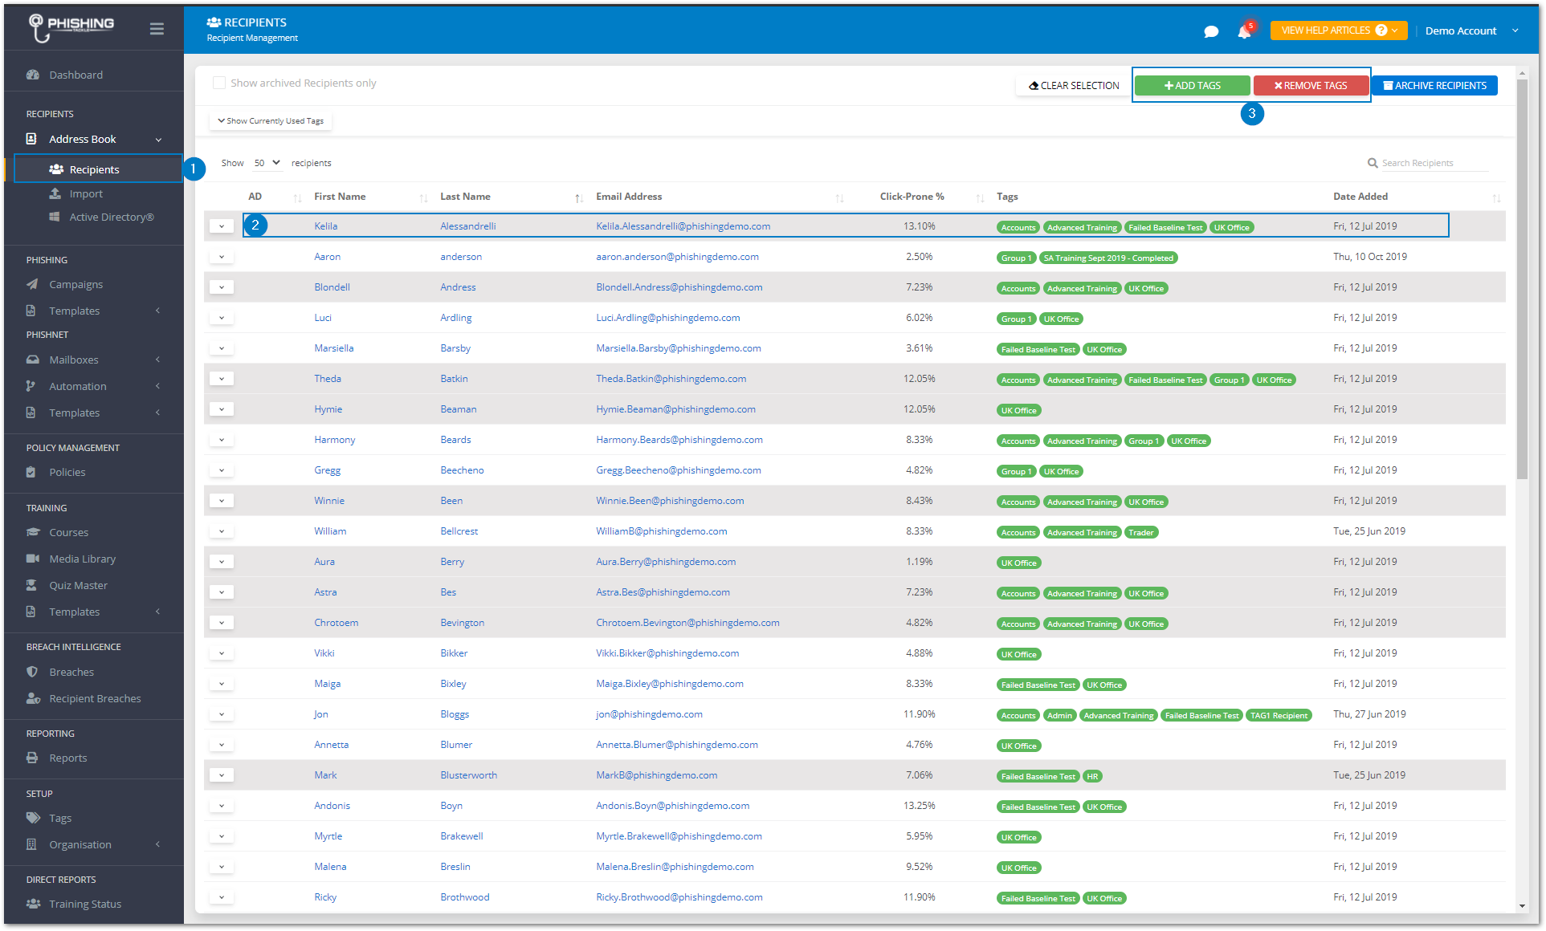
Task: Click the Campaigns paper plane icon
Action: coord(32,284)
